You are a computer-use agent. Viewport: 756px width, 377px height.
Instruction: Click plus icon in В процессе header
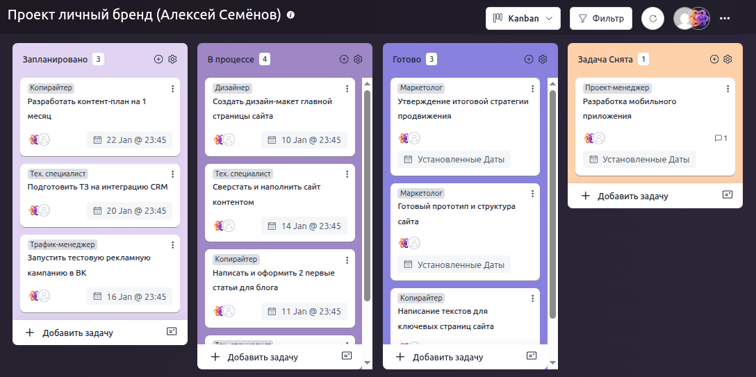tap(344, 60)
